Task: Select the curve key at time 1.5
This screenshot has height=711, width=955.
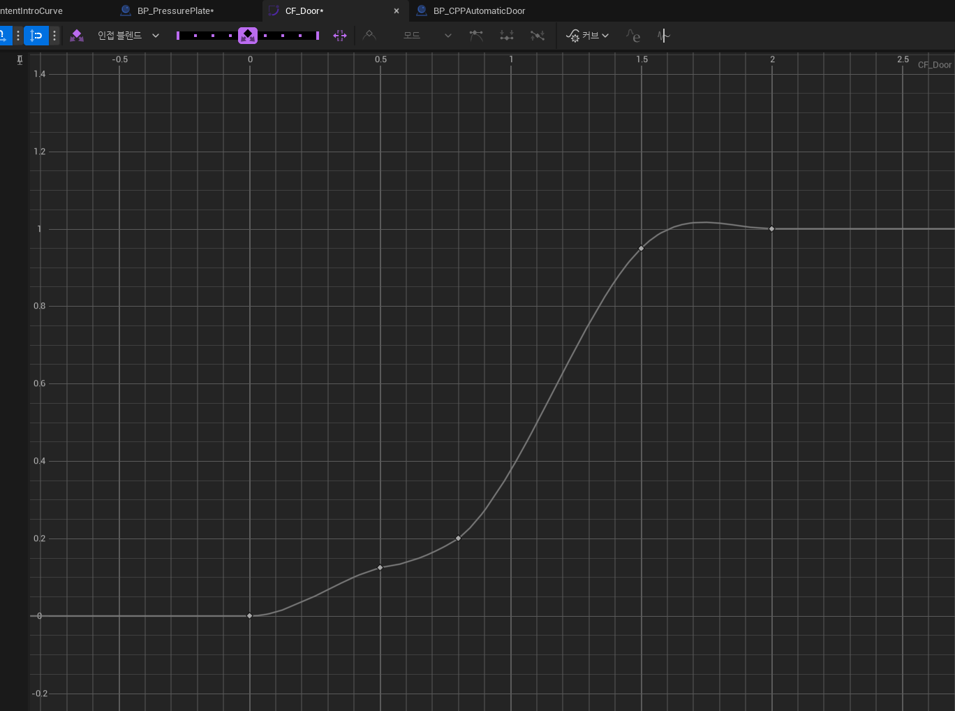Action: click(642, 249)
